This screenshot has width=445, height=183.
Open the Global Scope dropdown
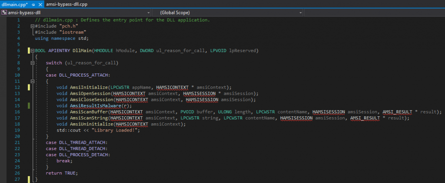(x=301, y=13)
